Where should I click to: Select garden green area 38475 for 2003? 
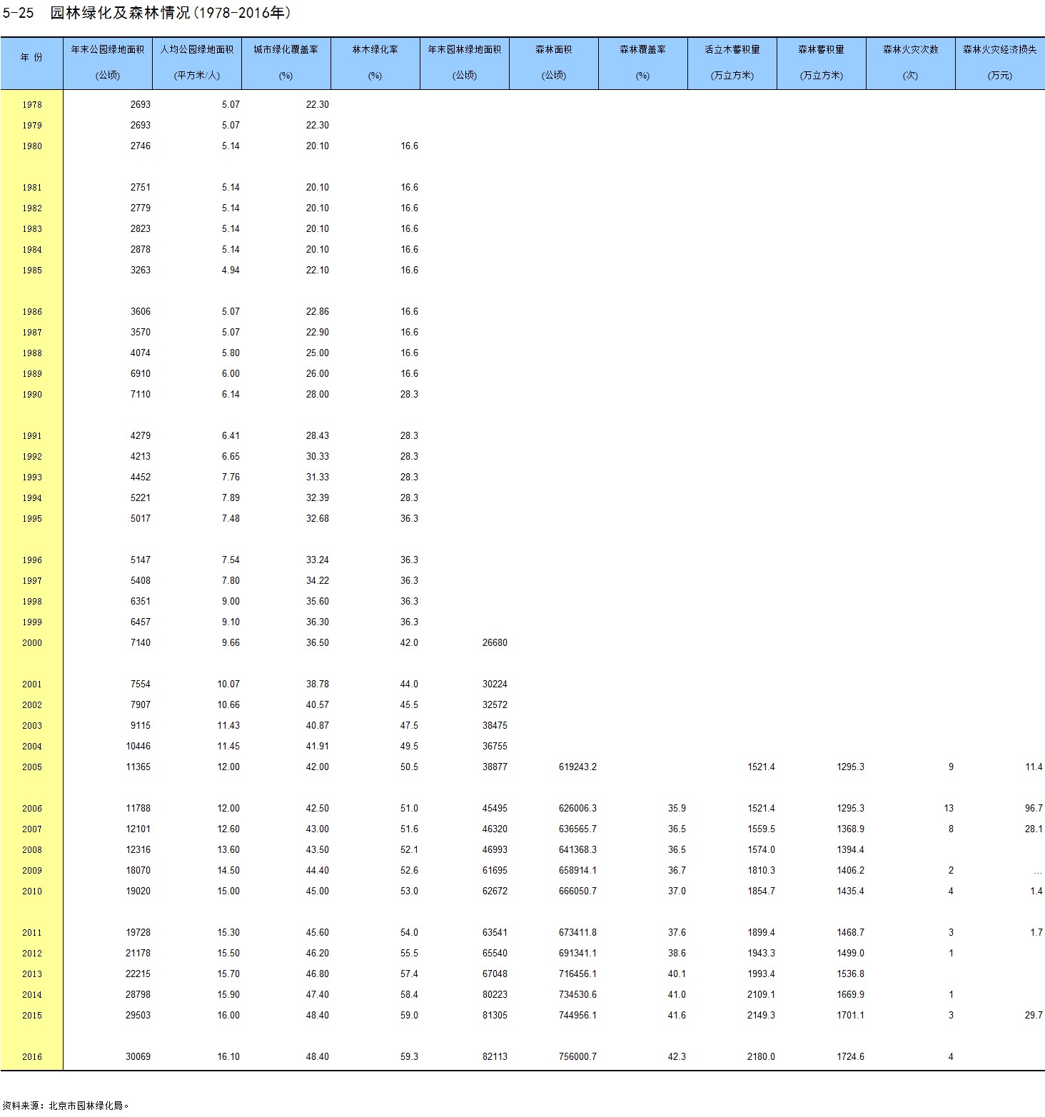pyautogui.click(x=495, y=725)
